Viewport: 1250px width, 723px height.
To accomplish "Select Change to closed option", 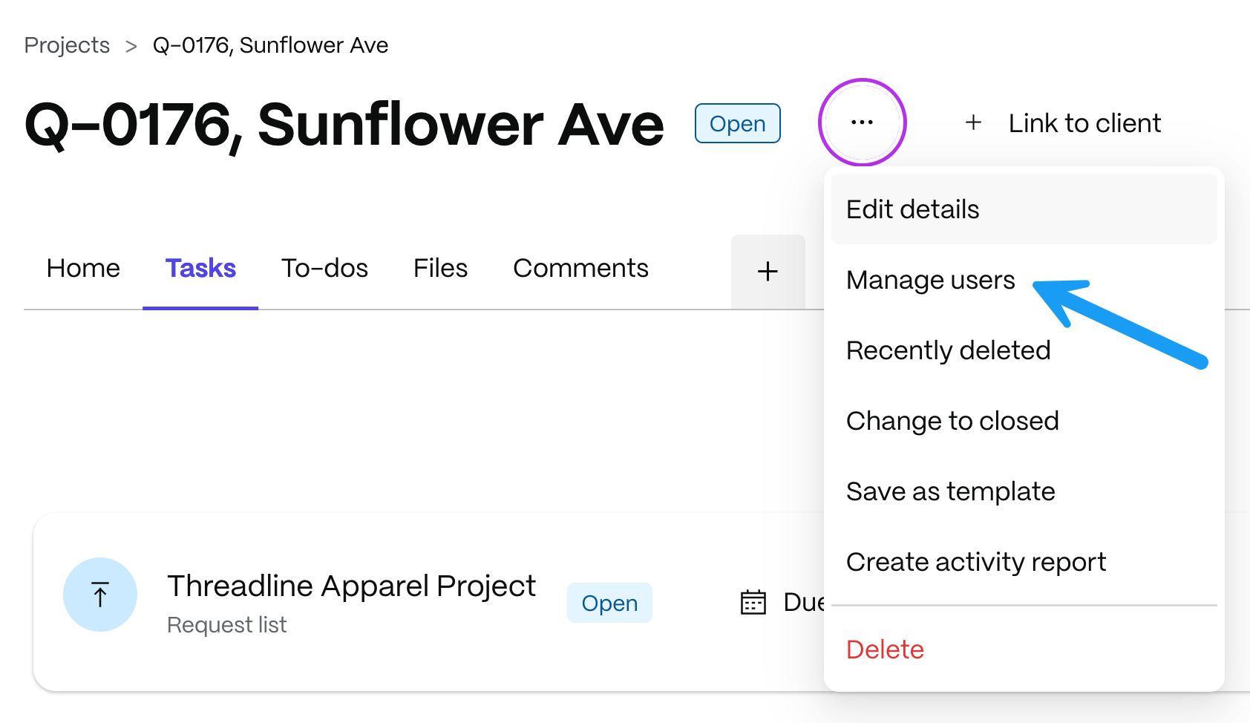I will point(1024,421).
